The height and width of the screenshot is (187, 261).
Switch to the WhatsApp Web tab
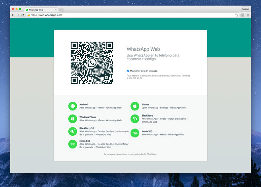(41, 10)
